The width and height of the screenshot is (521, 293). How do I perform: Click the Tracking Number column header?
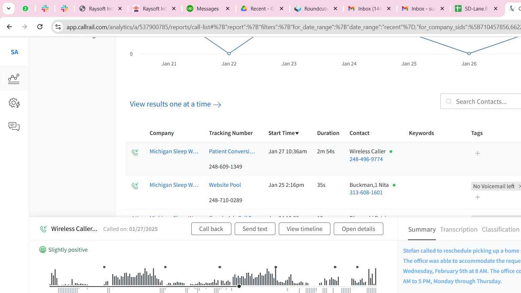point(231,133)
